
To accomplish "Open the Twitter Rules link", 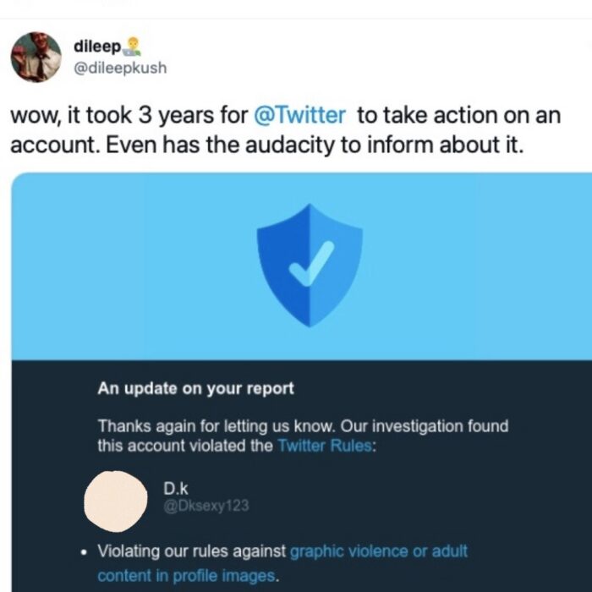I will pyautogui.click(x=325, y=446).
